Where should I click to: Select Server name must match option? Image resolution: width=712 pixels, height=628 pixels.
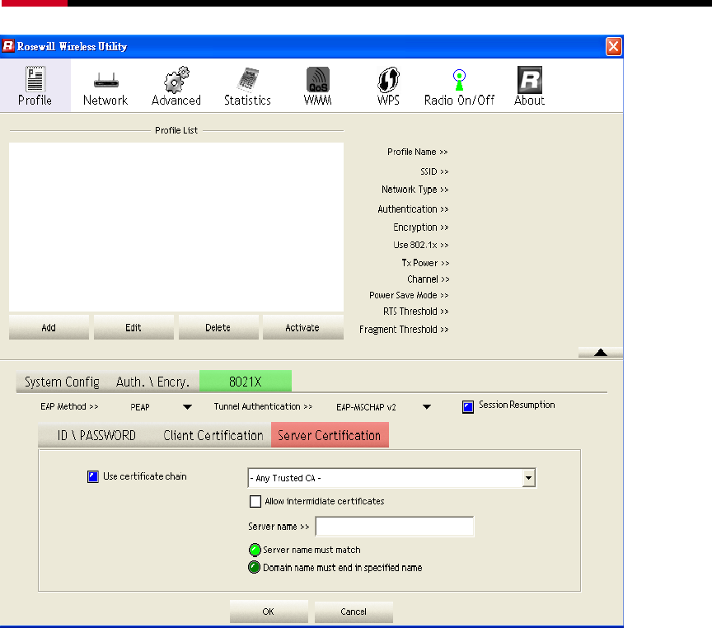coord(255,550)
